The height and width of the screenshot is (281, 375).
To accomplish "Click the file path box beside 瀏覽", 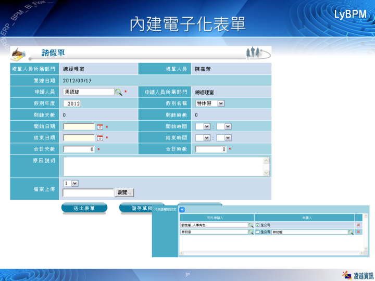I will (x=88, y=193).
